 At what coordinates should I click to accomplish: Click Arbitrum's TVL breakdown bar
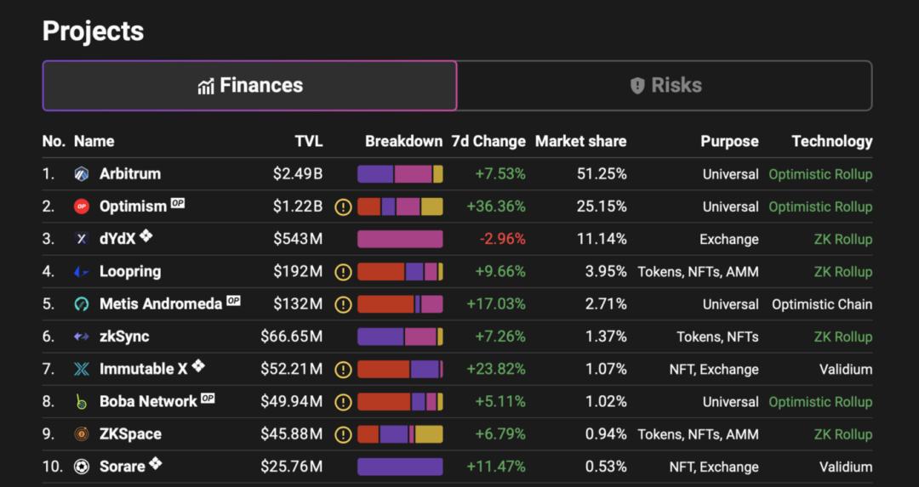pos(400,174)
